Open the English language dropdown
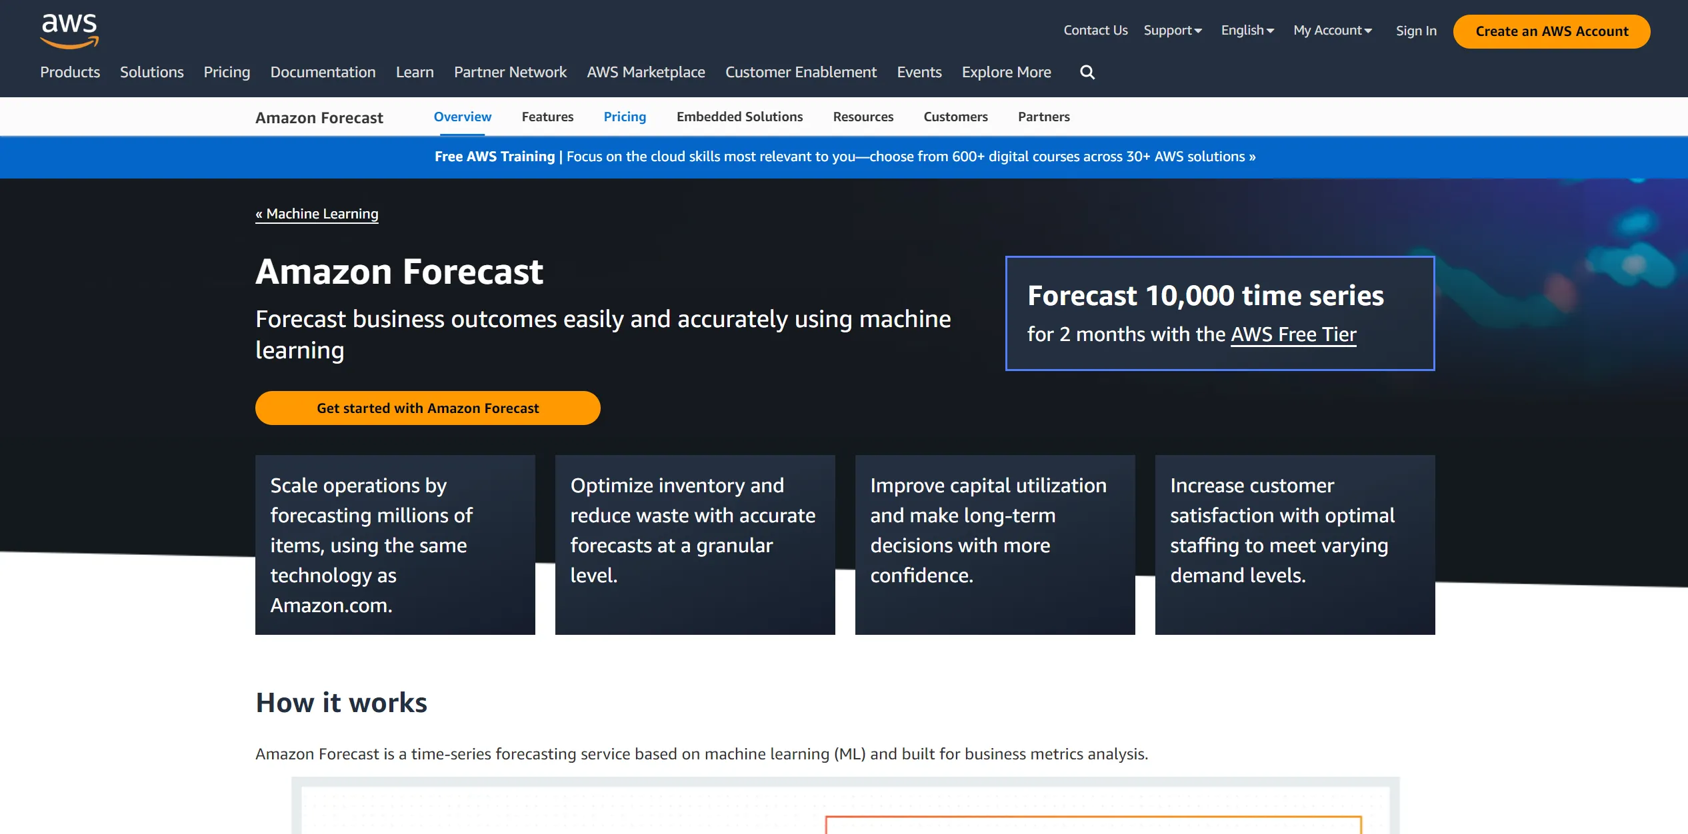This screenshot has height=834, width=1688. [1246, 30]
